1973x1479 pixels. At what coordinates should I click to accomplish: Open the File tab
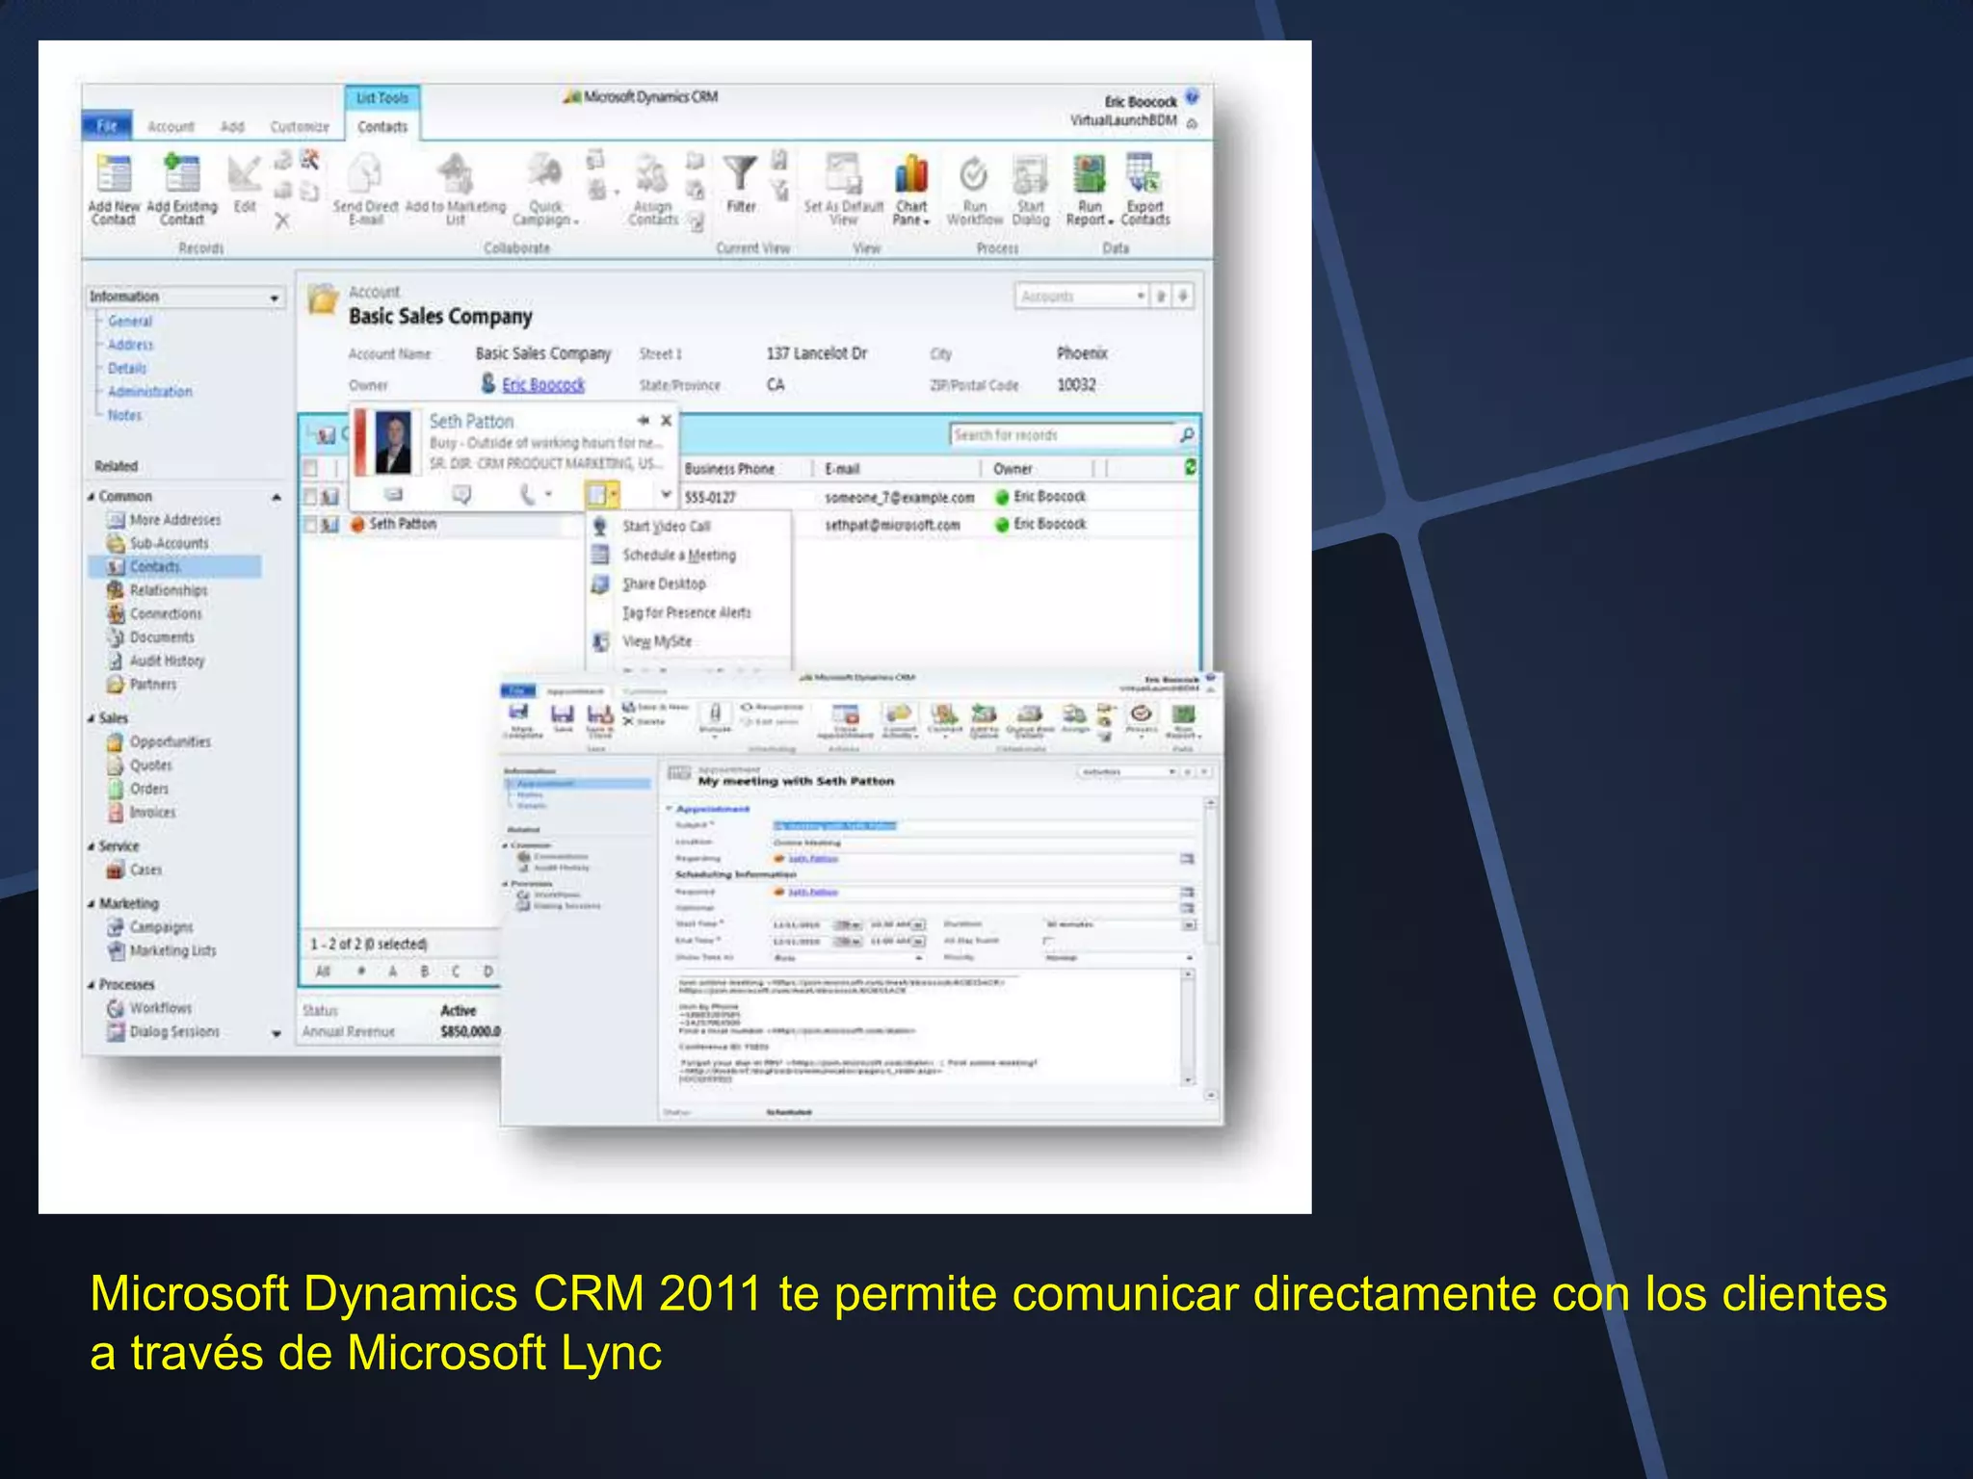[107, 126]
